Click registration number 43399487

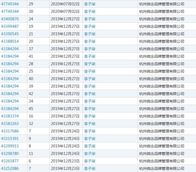[10, 26]
